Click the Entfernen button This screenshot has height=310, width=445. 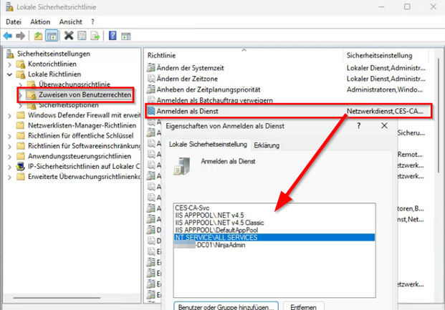(x=303, y=306)
